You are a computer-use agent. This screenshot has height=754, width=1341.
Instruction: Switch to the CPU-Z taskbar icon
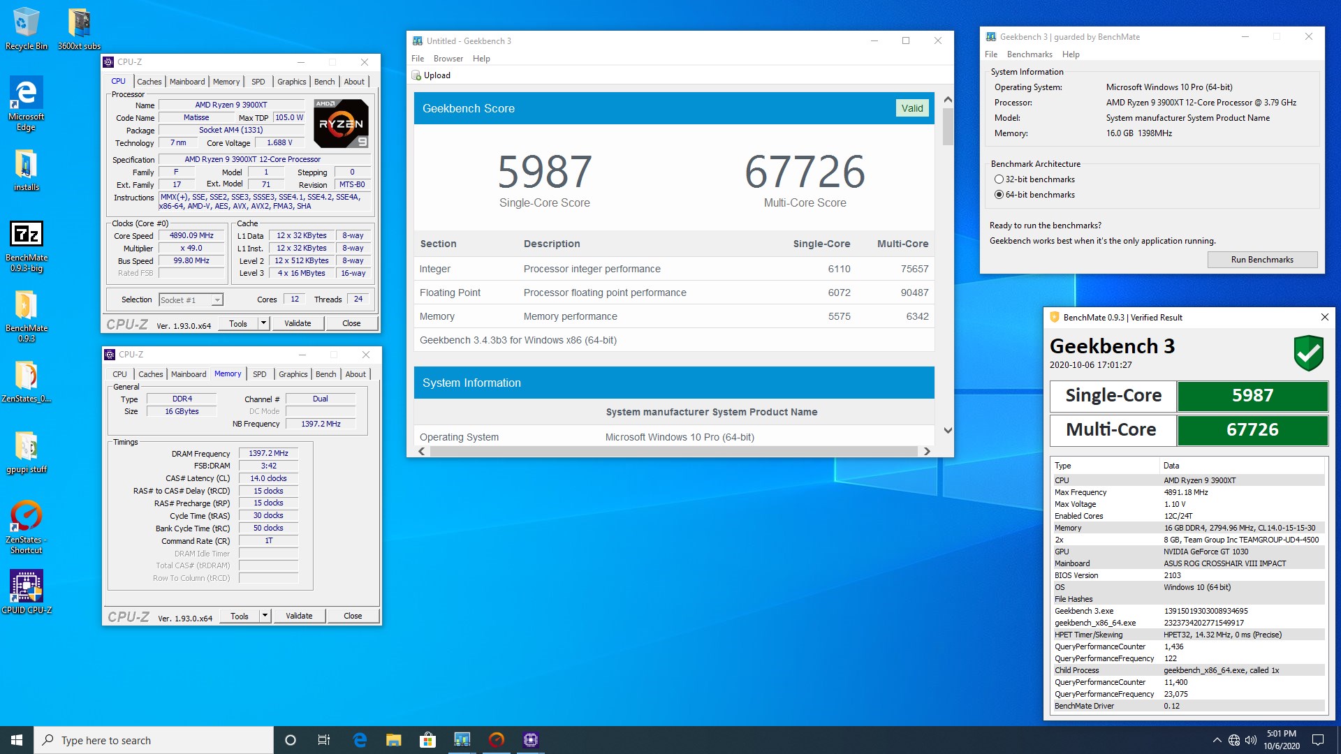[x=530, y=740]
